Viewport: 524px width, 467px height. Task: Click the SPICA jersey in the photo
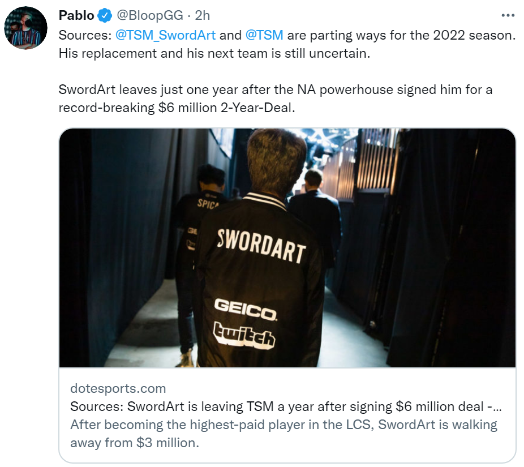[207, 203]
